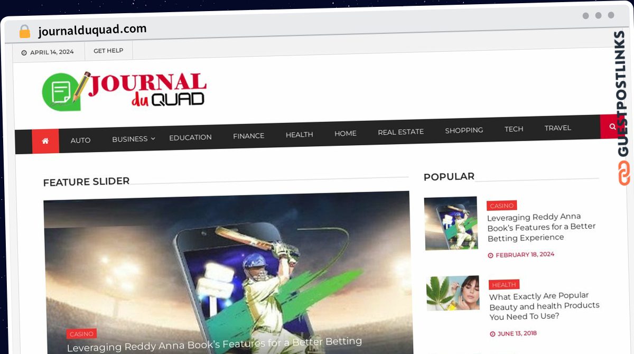Go to the Finance section
This screenshot has width=634, height=354.
coord(248,136)
